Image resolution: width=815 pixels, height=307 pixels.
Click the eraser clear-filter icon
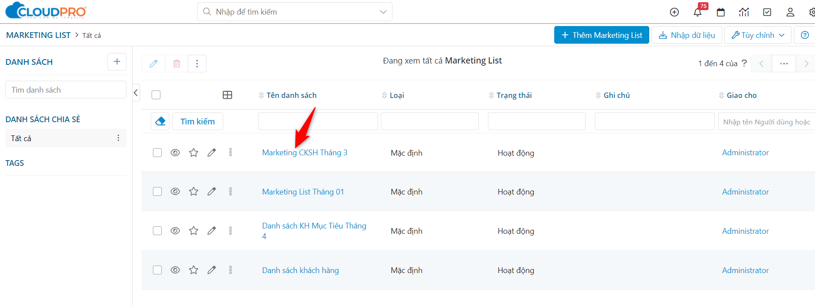click(160, 121)
